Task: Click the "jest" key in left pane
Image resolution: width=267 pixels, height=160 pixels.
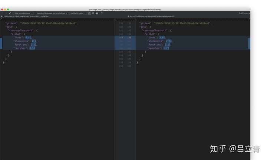Action: (9, 27)
